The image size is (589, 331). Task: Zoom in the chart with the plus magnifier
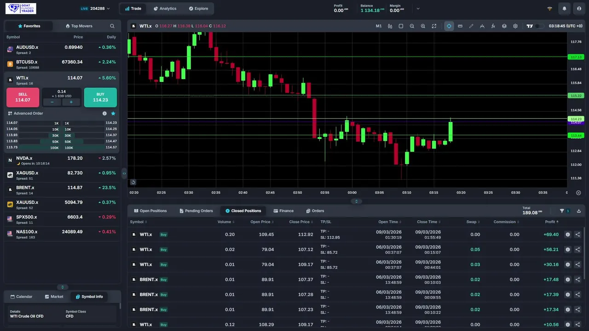423,26
